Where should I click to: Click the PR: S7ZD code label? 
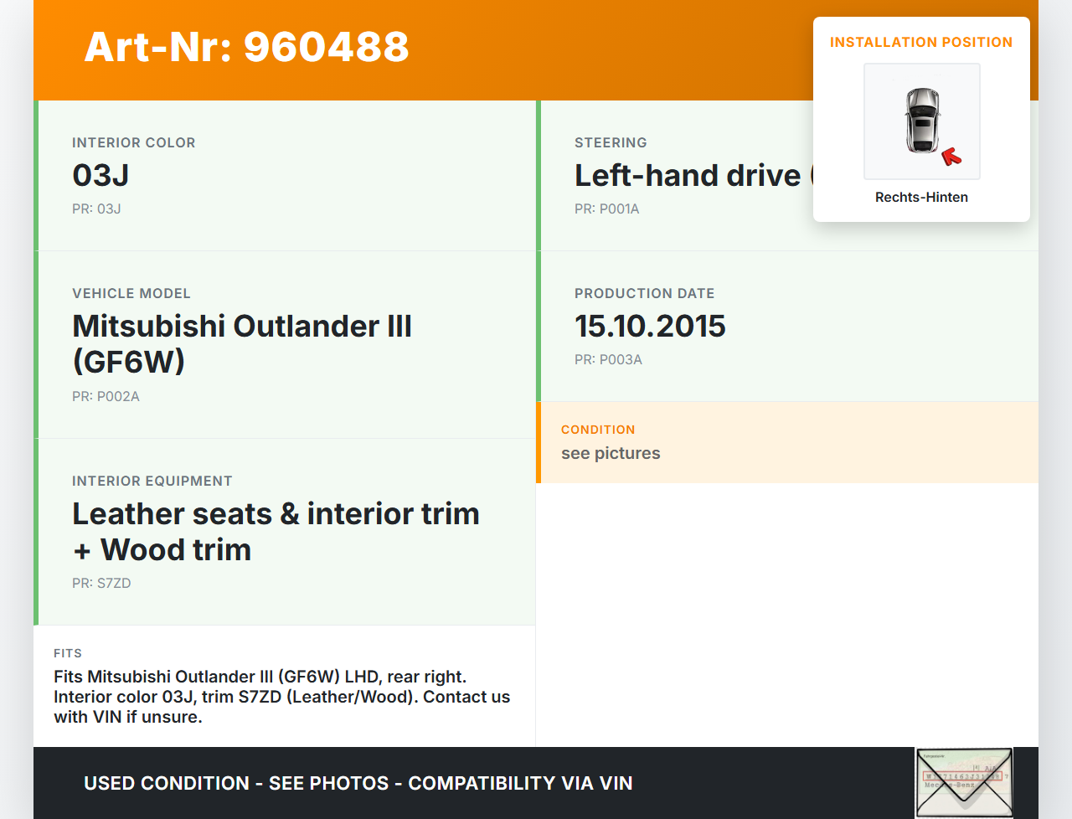click(101, 583)
